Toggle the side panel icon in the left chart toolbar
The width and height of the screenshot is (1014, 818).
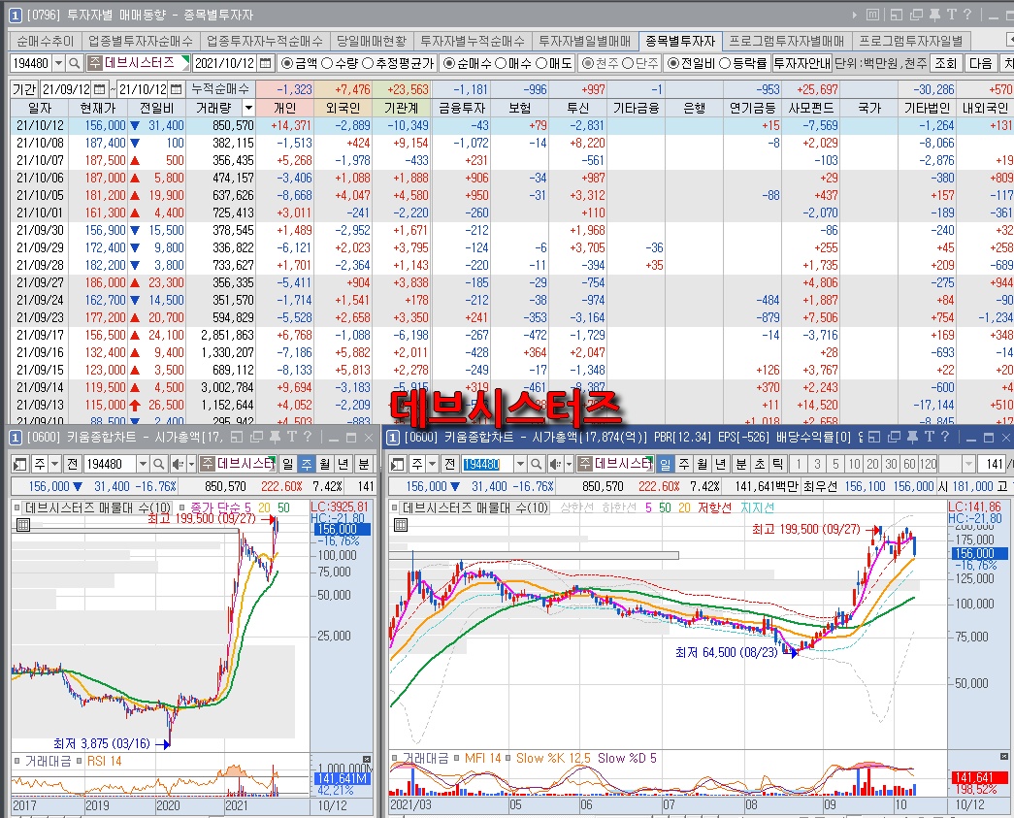point(20,464)
